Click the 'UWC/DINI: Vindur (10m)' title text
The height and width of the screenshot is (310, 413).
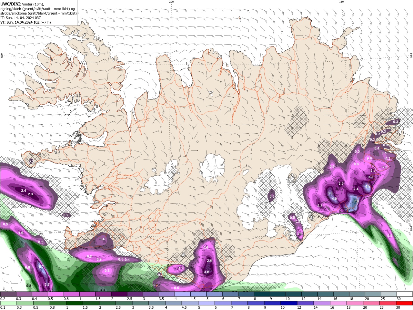coord(22,4)
